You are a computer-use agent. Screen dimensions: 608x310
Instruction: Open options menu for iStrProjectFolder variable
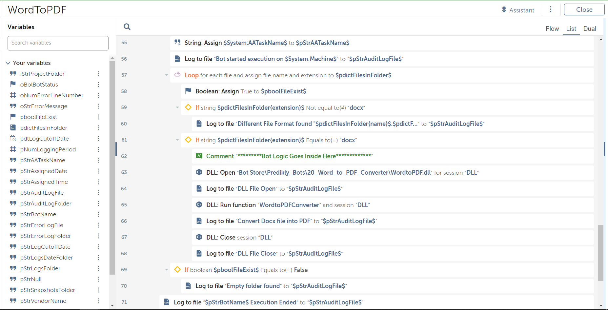point(98,74)
